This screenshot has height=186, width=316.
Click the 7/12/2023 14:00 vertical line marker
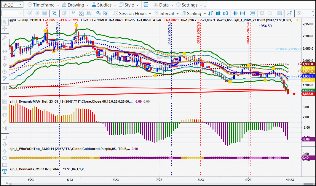tap(169, 34)
